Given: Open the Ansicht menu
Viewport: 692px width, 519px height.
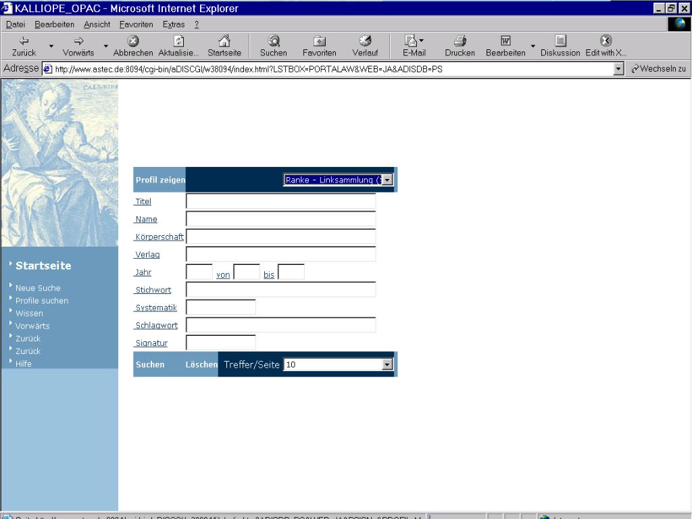Looking at the screenshot, I should [97, 24].
